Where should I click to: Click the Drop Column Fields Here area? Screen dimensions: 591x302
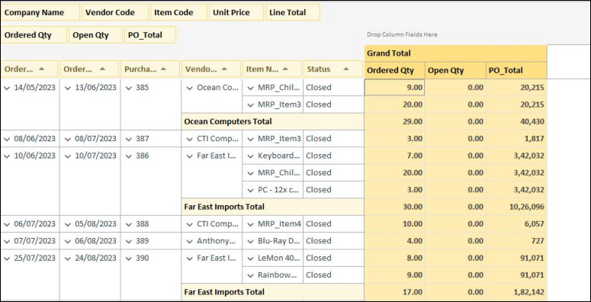coord(402,34)
